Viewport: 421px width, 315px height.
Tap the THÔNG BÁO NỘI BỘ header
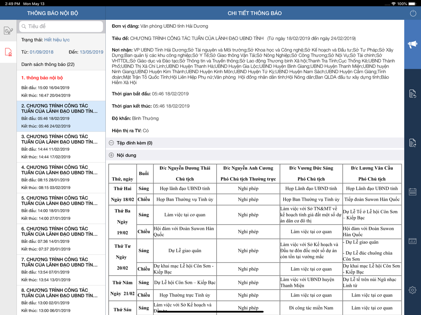[53, 13]
